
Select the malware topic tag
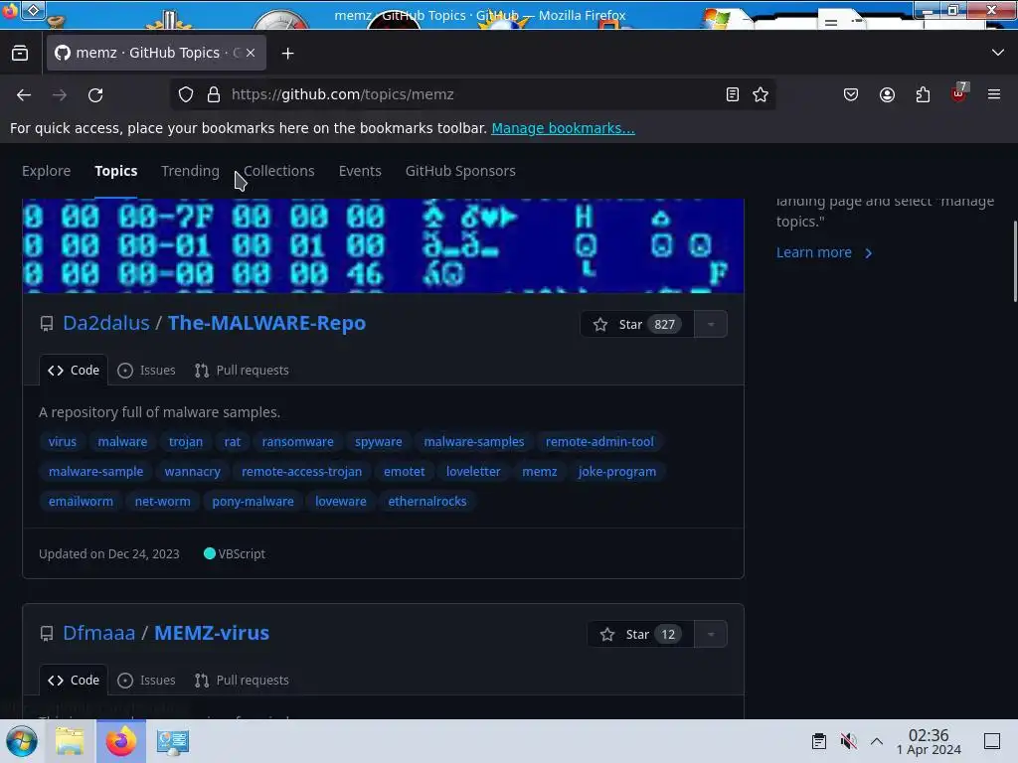tap(122, 442)
